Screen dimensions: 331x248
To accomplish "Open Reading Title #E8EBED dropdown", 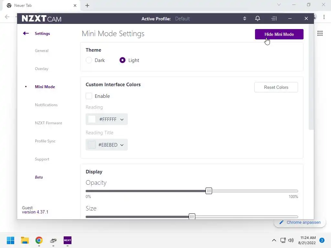I will pos(107,145).
